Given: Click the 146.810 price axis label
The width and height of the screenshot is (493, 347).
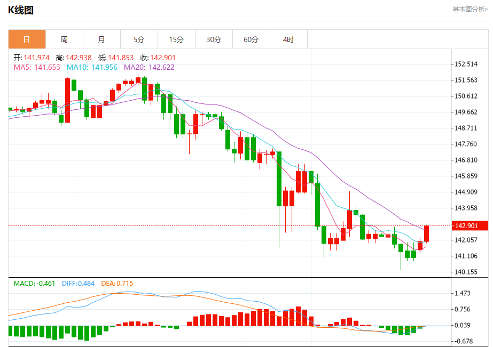Looking at the screenshot, I should click(466, 160).
